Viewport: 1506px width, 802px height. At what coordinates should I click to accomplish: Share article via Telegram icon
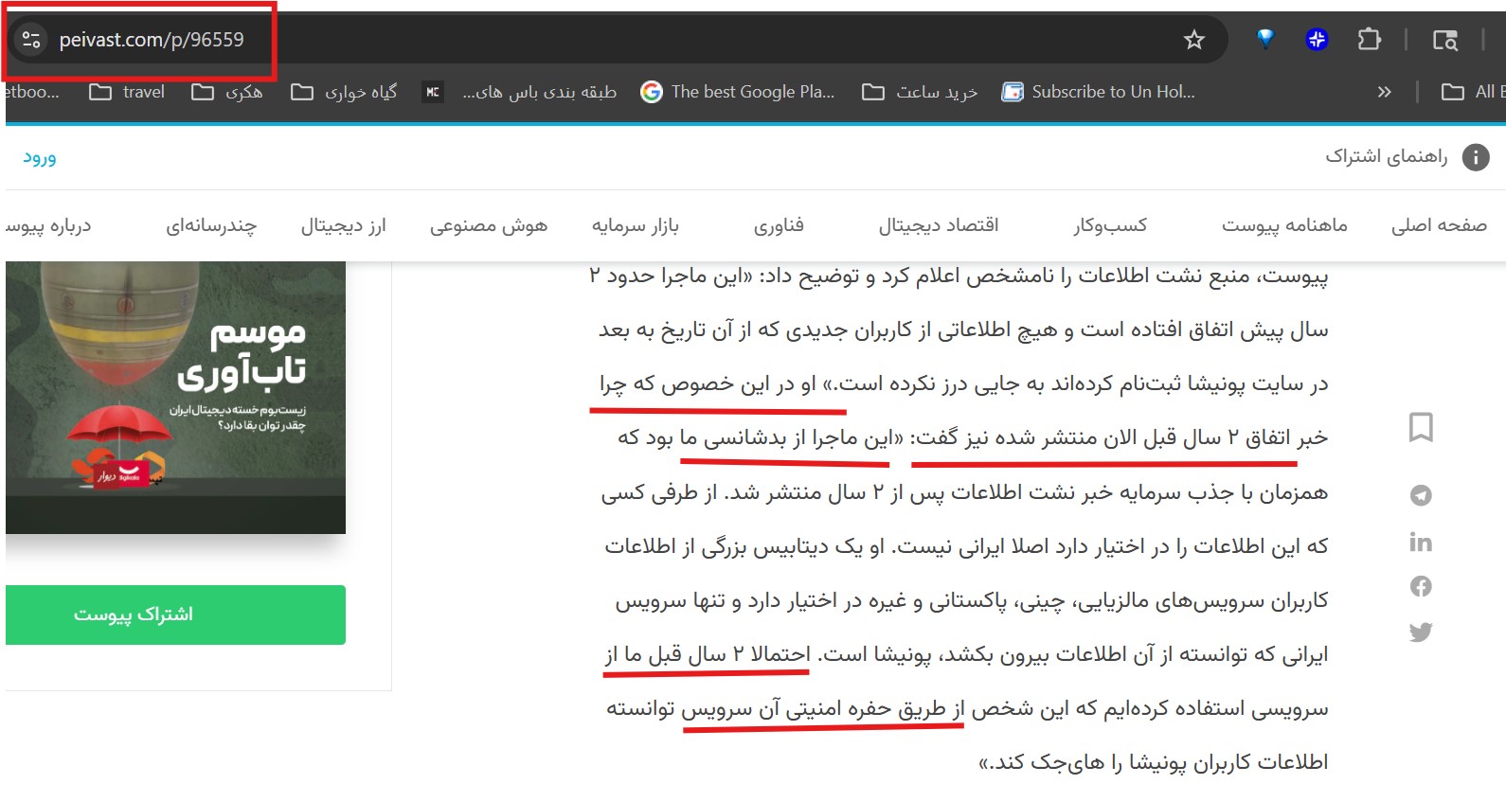coord(1421,495)
